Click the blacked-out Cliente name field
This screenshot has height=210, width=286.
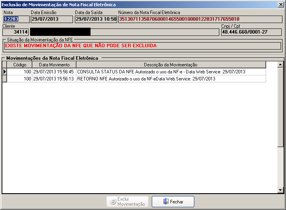point(124,32)
